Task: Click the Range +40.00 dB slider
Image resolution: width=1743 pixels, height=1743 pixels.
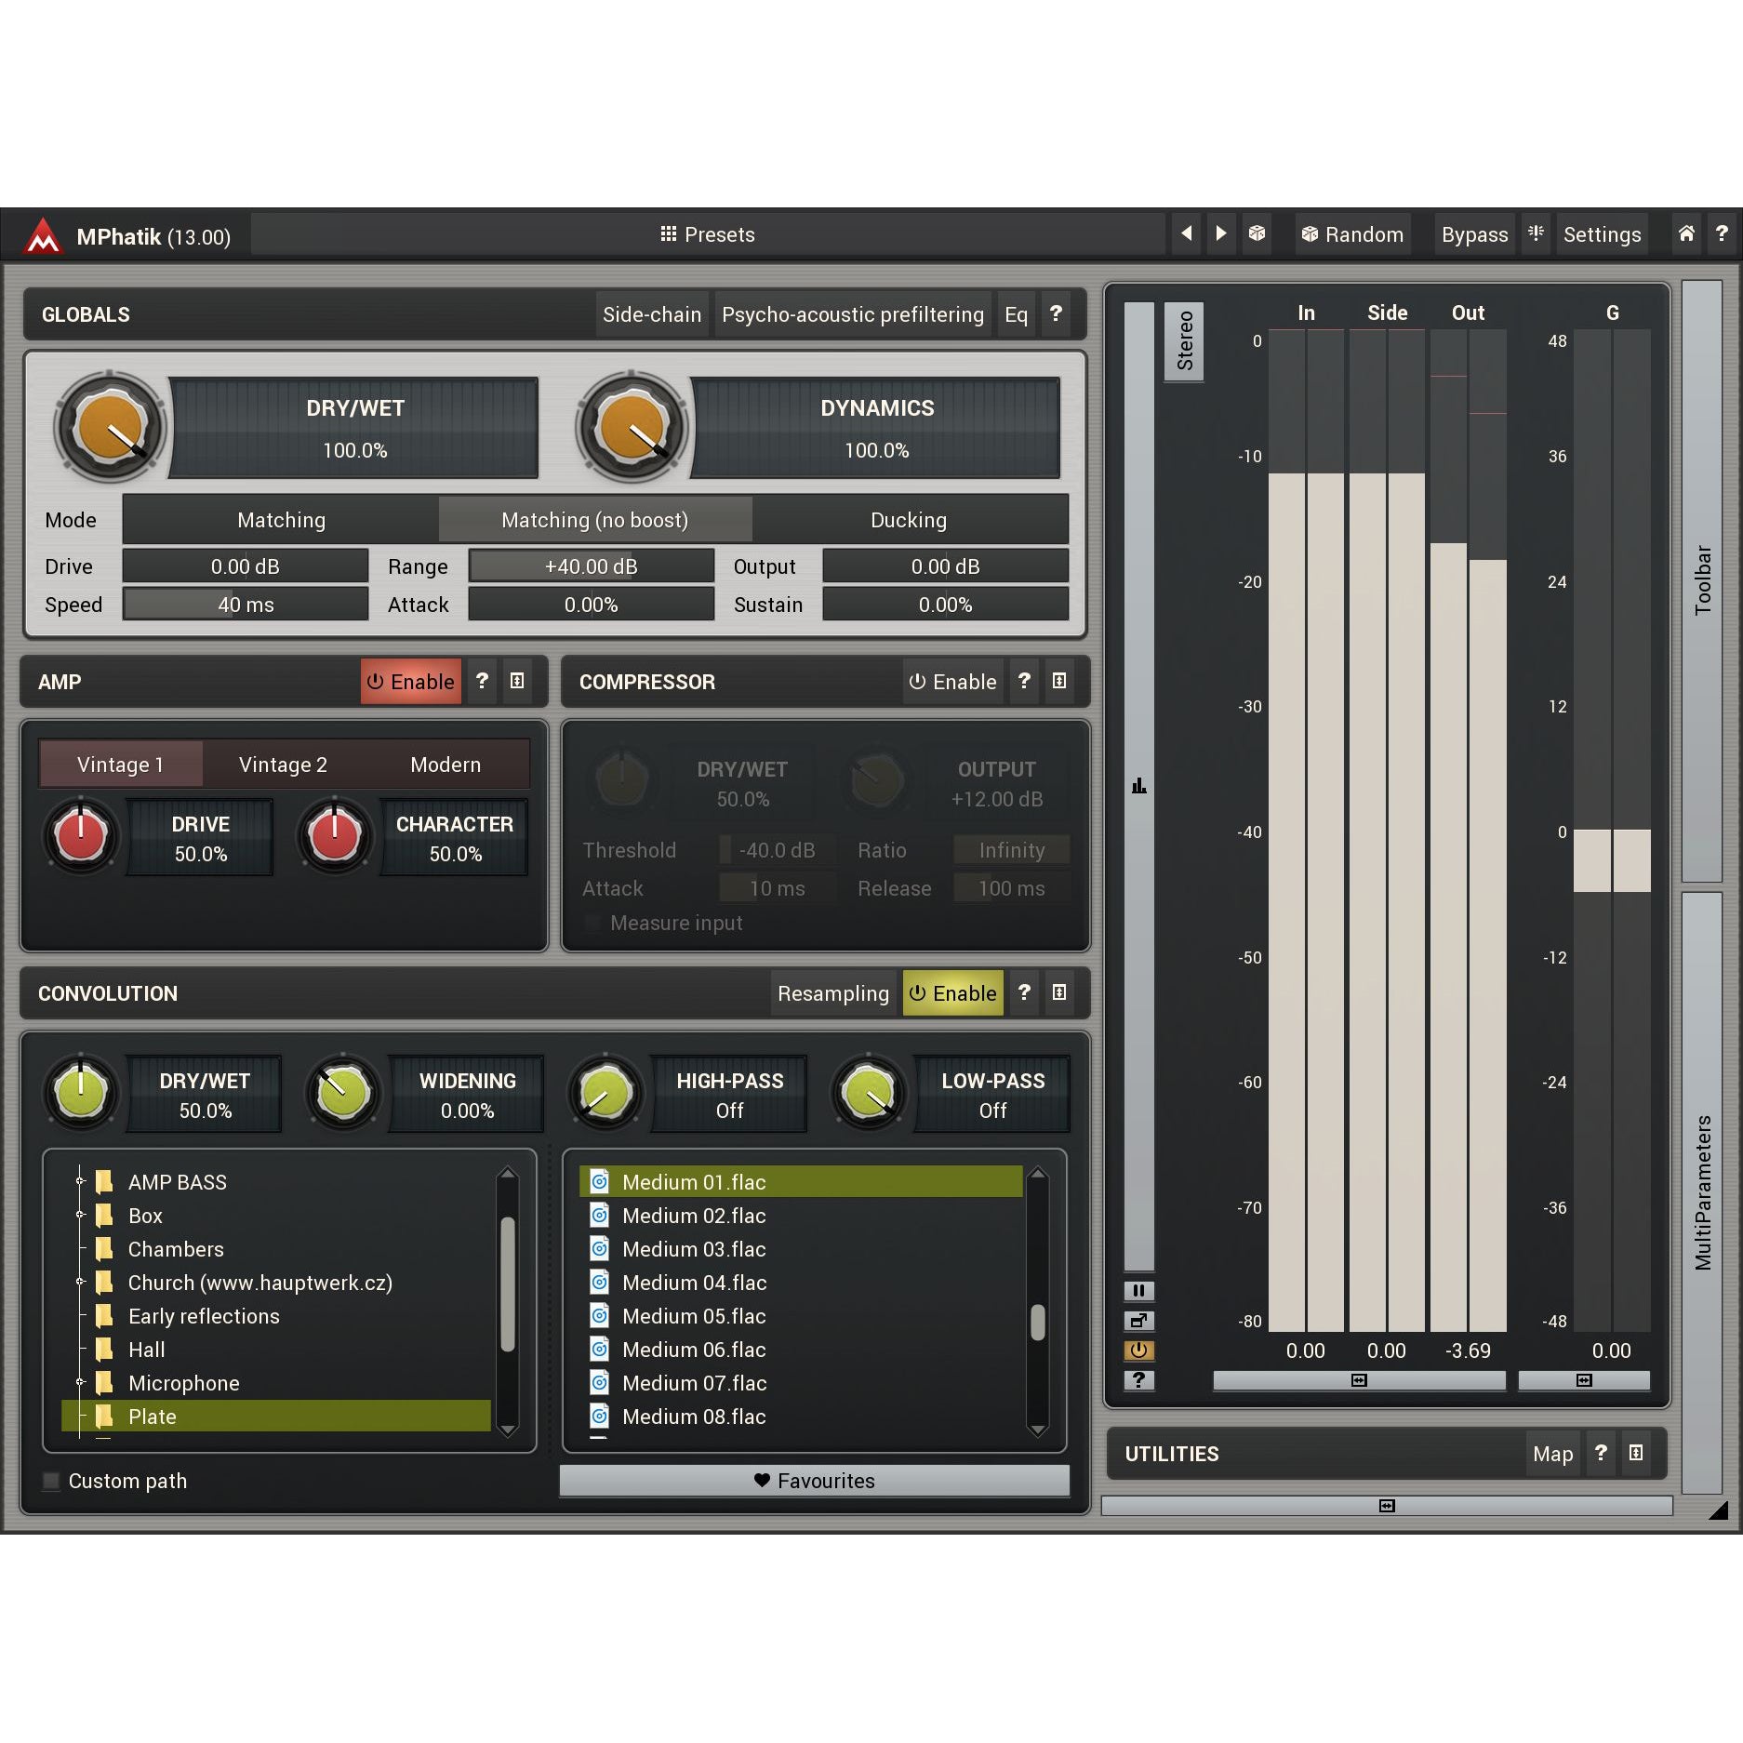Action: 591,566
